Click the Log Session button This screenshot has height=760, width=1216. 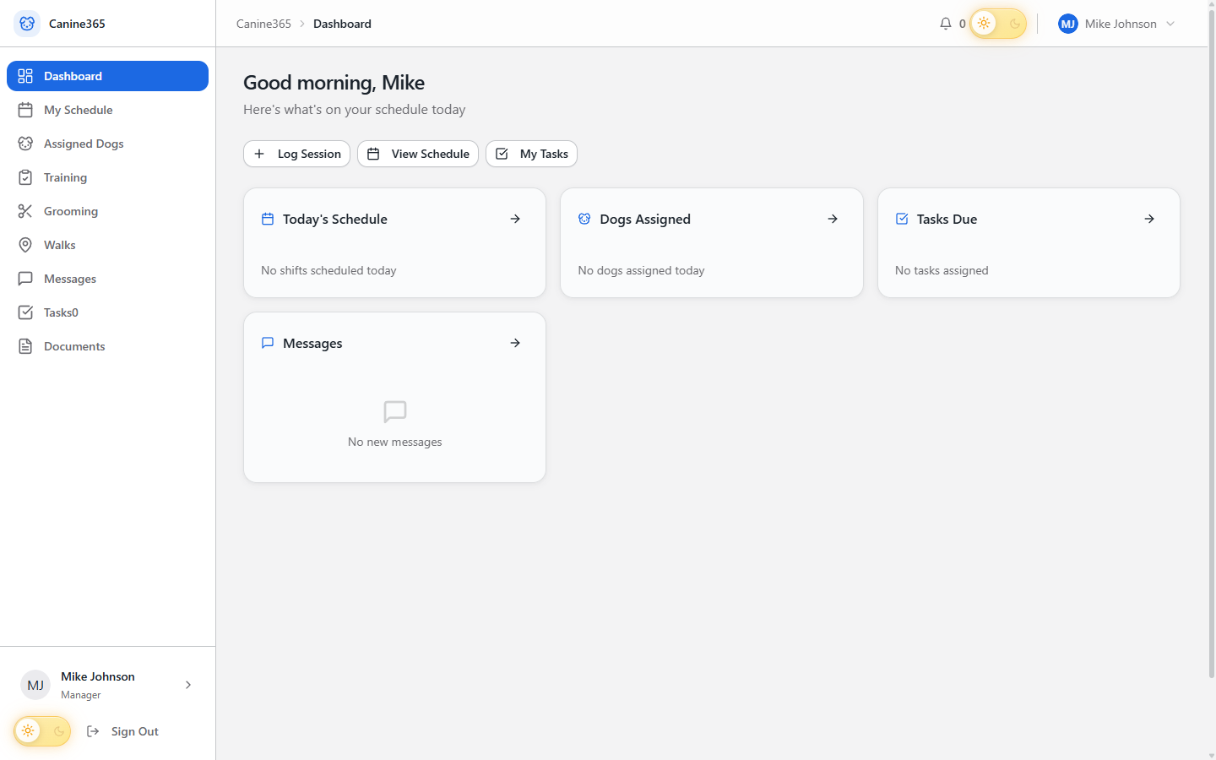pyautogui.click(x=296, y=154)
